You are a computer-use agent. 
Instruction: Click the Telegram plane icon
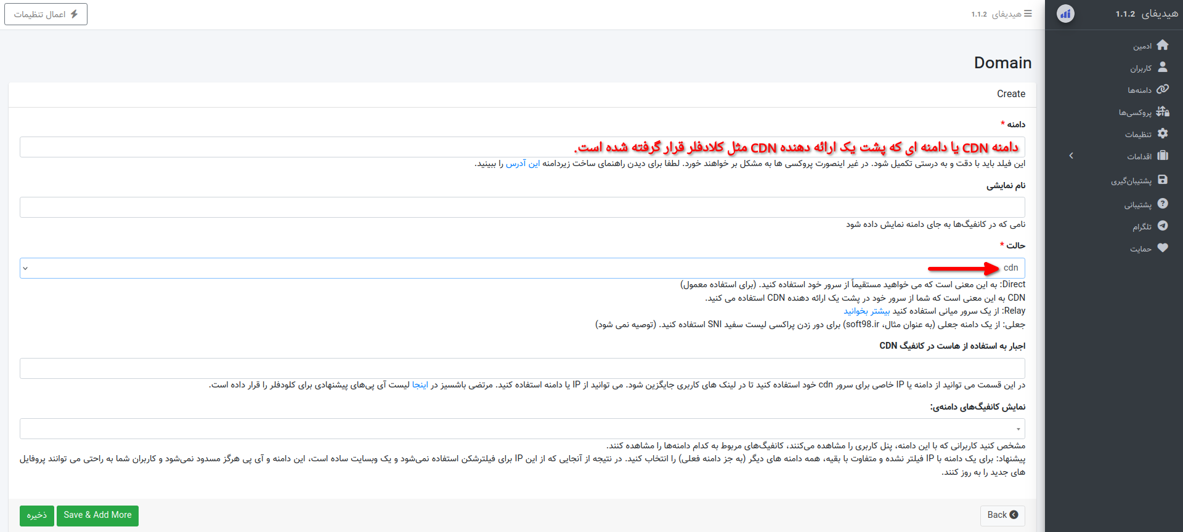point(1163,226)
